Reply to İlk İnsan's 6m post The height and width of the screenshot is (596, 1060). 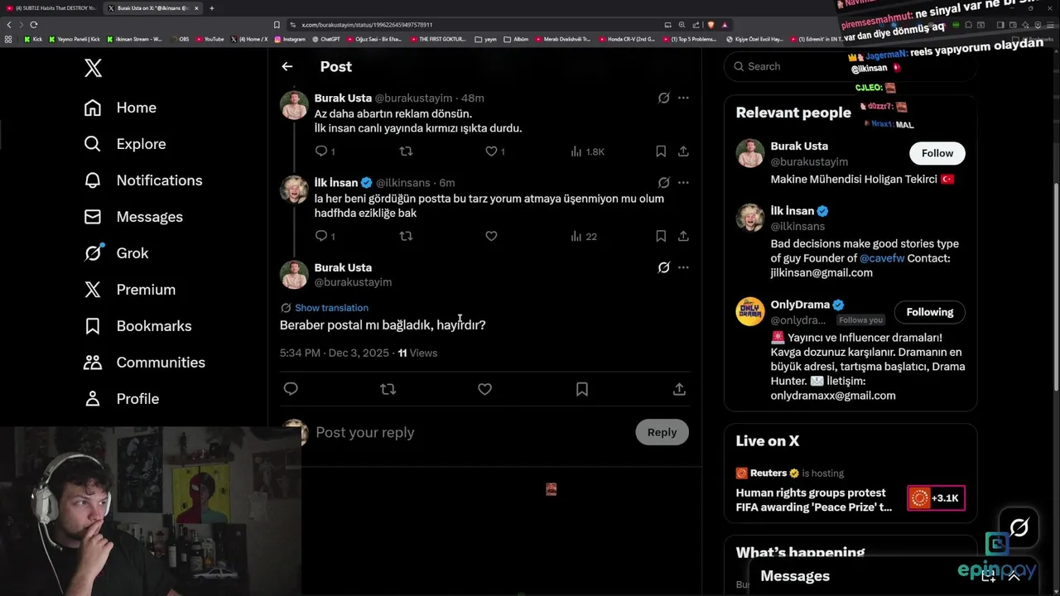(321, 236)
